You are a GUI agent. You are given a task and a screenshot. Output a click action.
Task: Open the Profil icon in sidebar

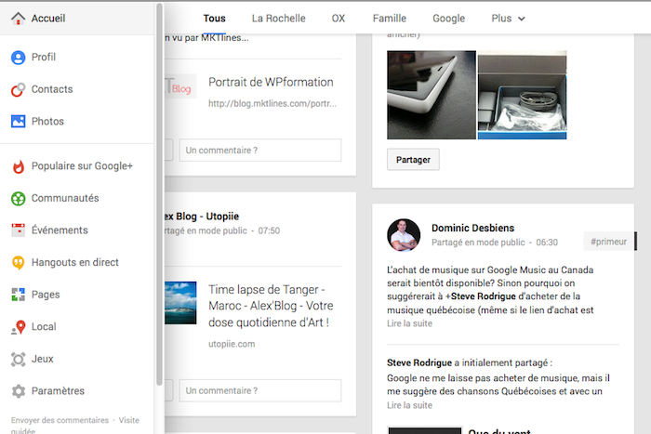18,58
